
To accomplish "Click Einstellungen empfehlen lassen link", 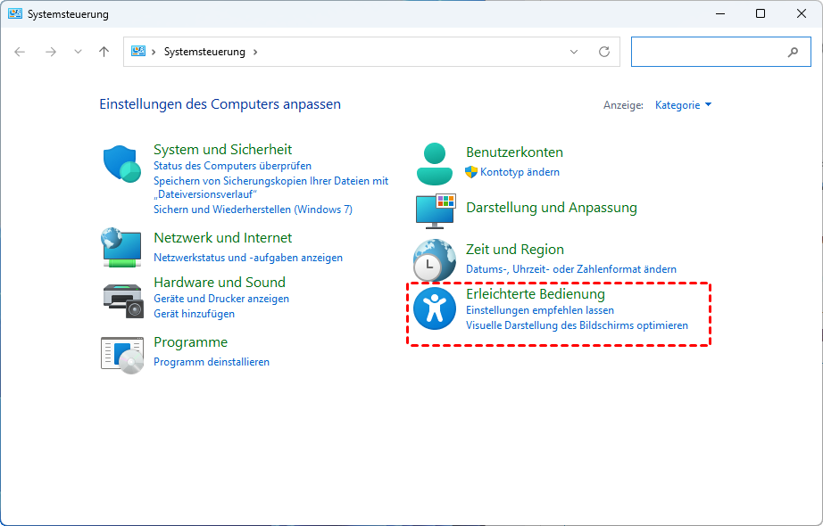I will coord(540,310).
